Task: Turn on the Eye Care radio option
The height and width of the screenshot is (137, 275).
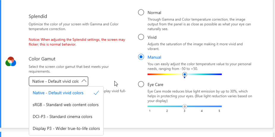Action: coord(141,84)
